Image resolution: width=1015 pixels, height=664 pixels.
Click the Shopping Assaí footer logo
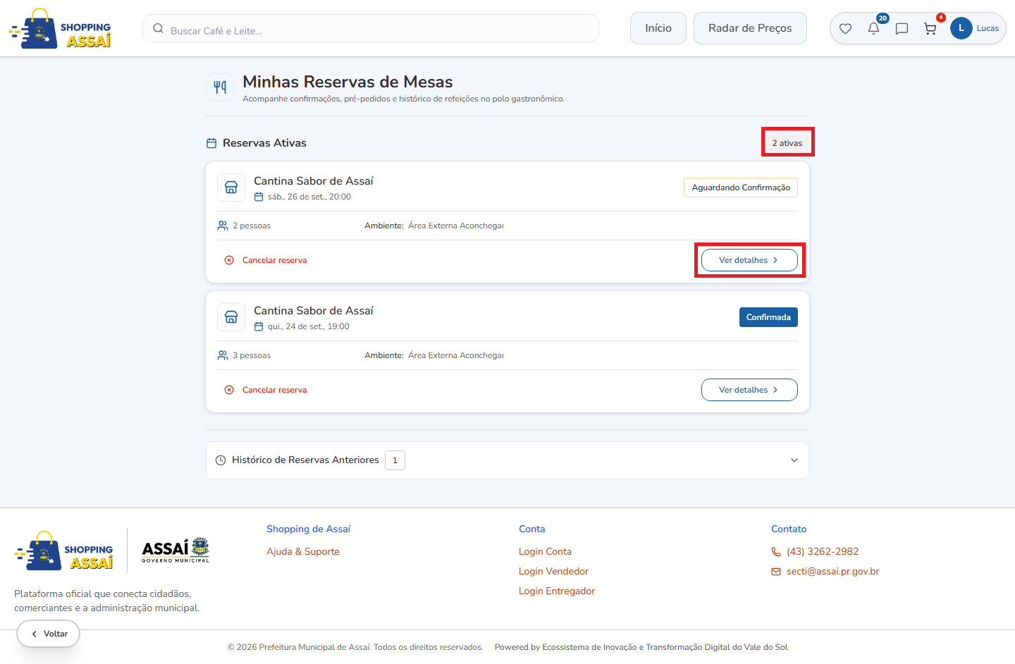(x=64, y=551)
